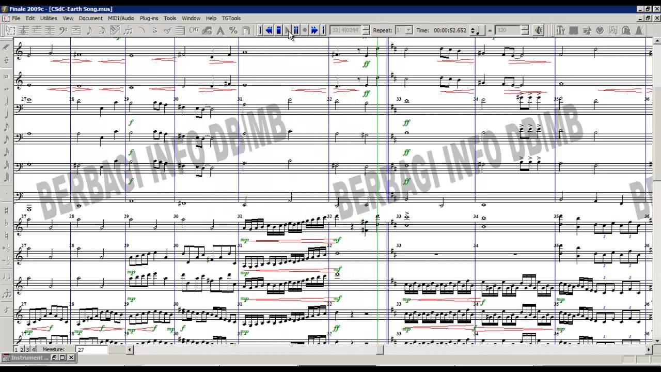Click the measure position field in playback controls
The image size is (661, 372).
[346, 30]
